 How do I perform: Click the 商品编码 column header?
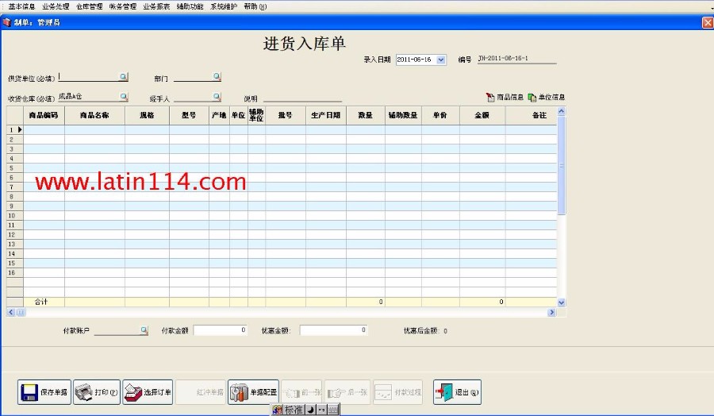pyautogui.click(x=44, y=115)
